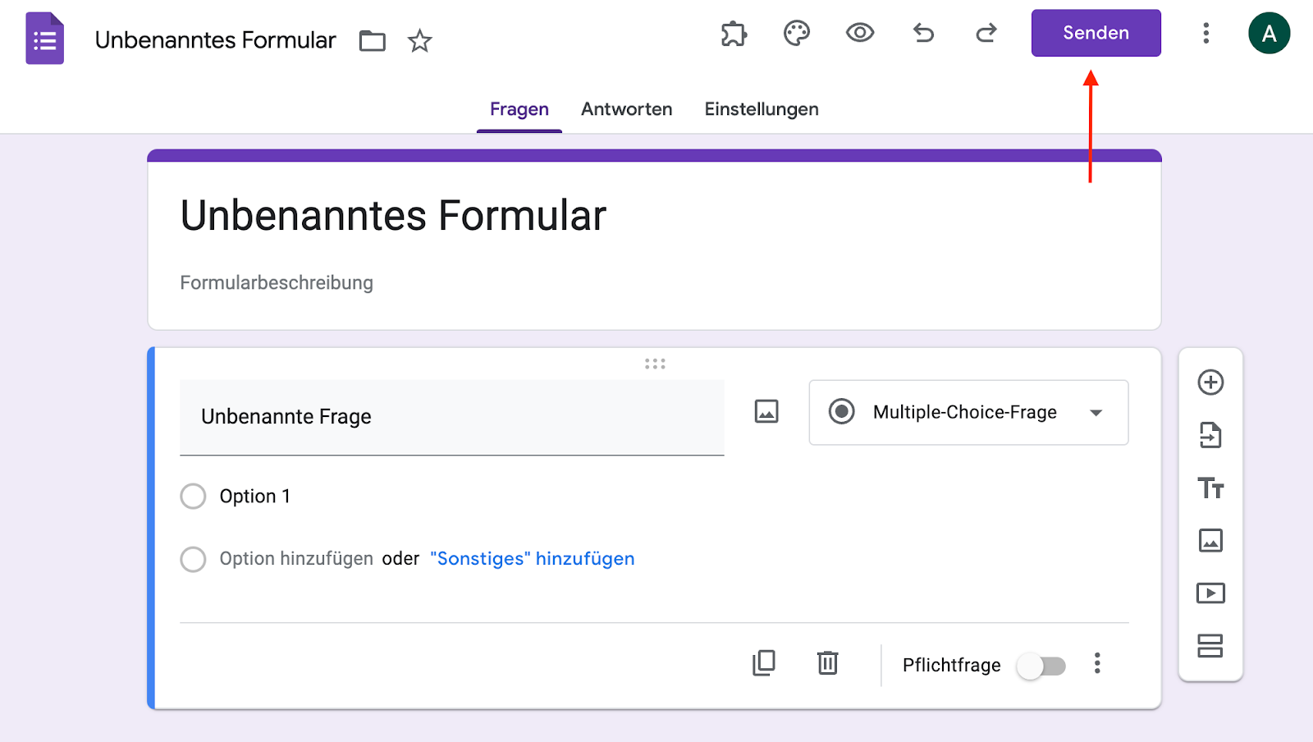1313x742 pixels.
Task: Click the redo arrow icon
Action: click(x=986, y=34)
